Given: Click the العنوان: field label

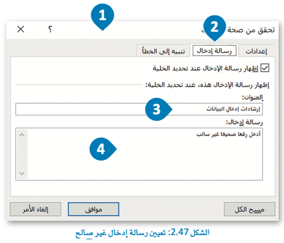Looking at the screenshot, I should coord(252,98).
